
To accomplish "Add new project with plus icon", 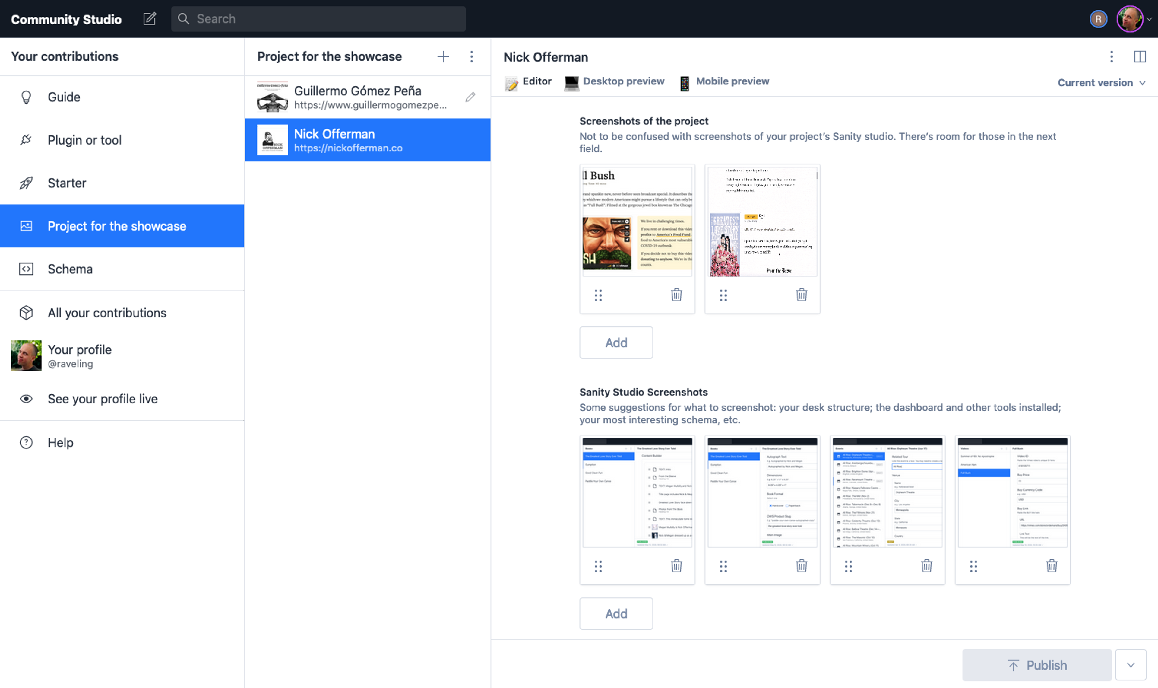I will click(x=443, y=56).
